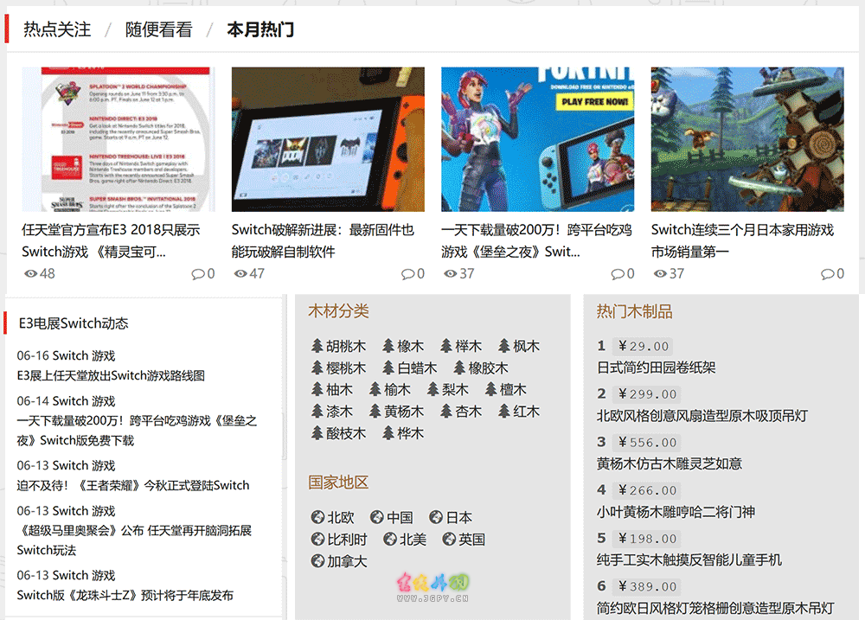Viewport: 865px width, 620px height.
Task: Open Switch版龙珠斗士Z news item
Action: [125, 595]
